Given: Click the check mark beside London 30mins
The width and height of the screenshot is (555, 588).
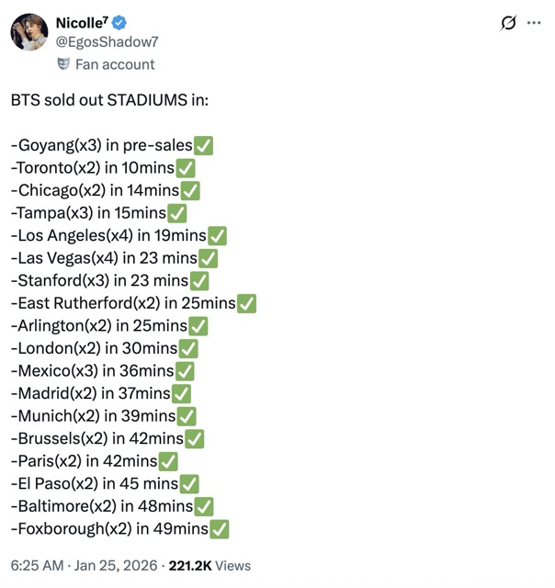Looking at the screenshot, I should pyautogui.click(x=188, y=348).
